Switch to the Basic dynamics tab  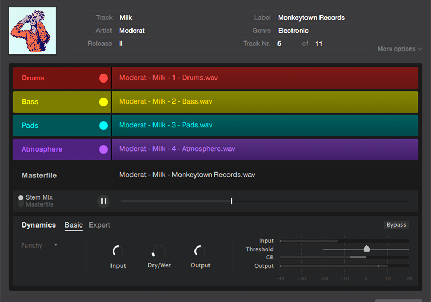coord(74,225)
